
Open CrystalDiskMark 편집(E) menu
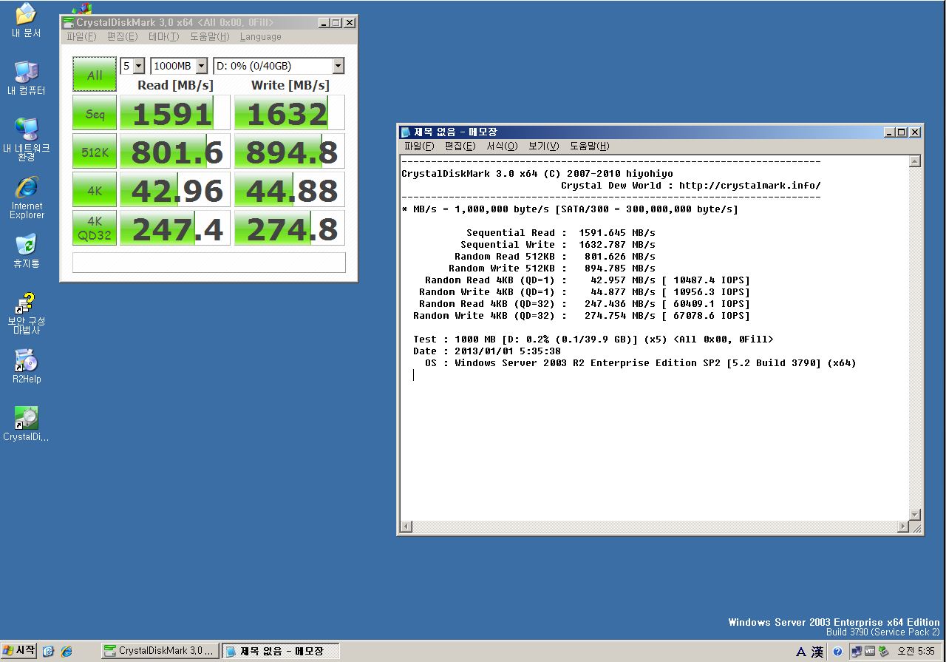click(x=122, y=36)
